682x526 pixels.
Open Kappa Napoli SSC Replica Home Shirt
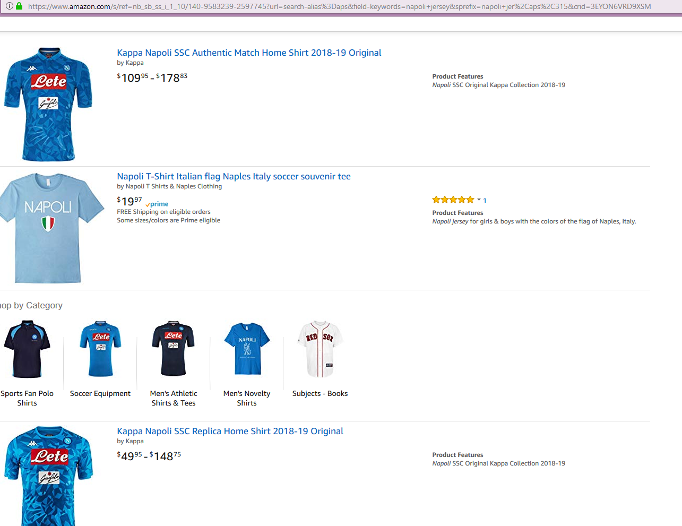point(230,431)
